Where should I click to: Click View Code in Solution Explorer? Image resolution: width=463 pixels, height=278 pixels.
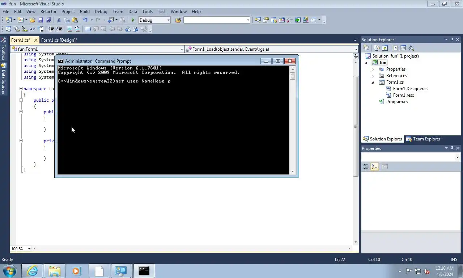(x=395, y=48)
